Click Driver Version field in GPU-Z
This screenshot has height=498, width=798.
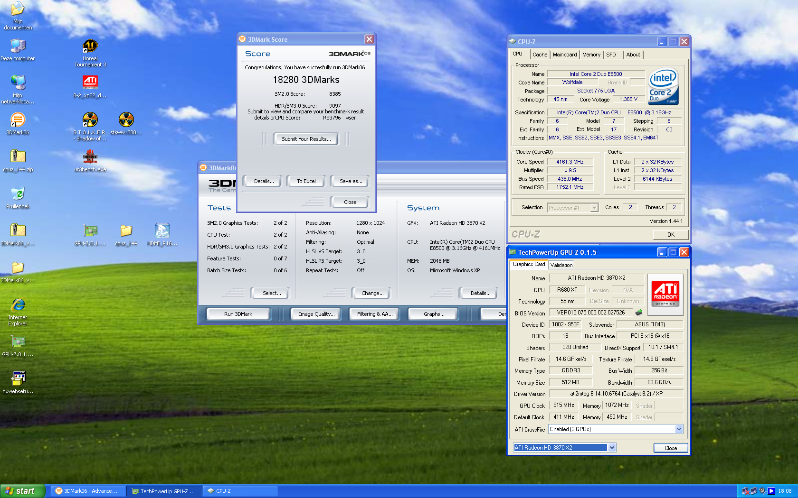616,394
